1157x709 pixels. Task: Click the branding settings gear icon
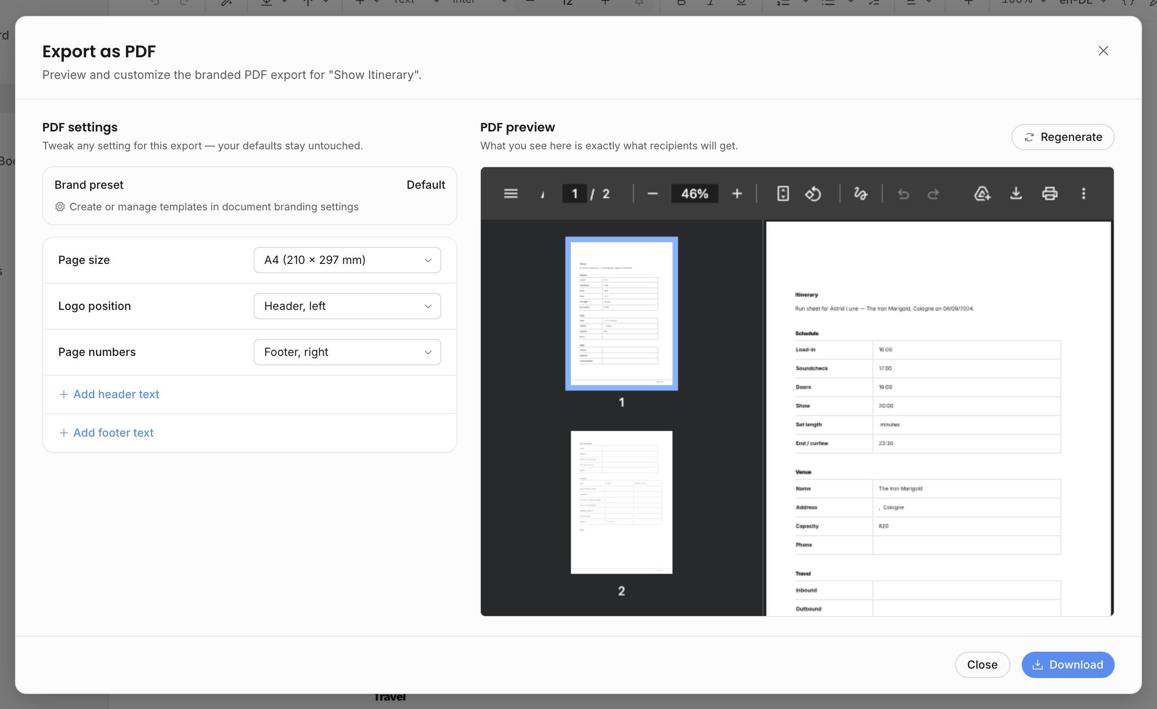point(60,207)
